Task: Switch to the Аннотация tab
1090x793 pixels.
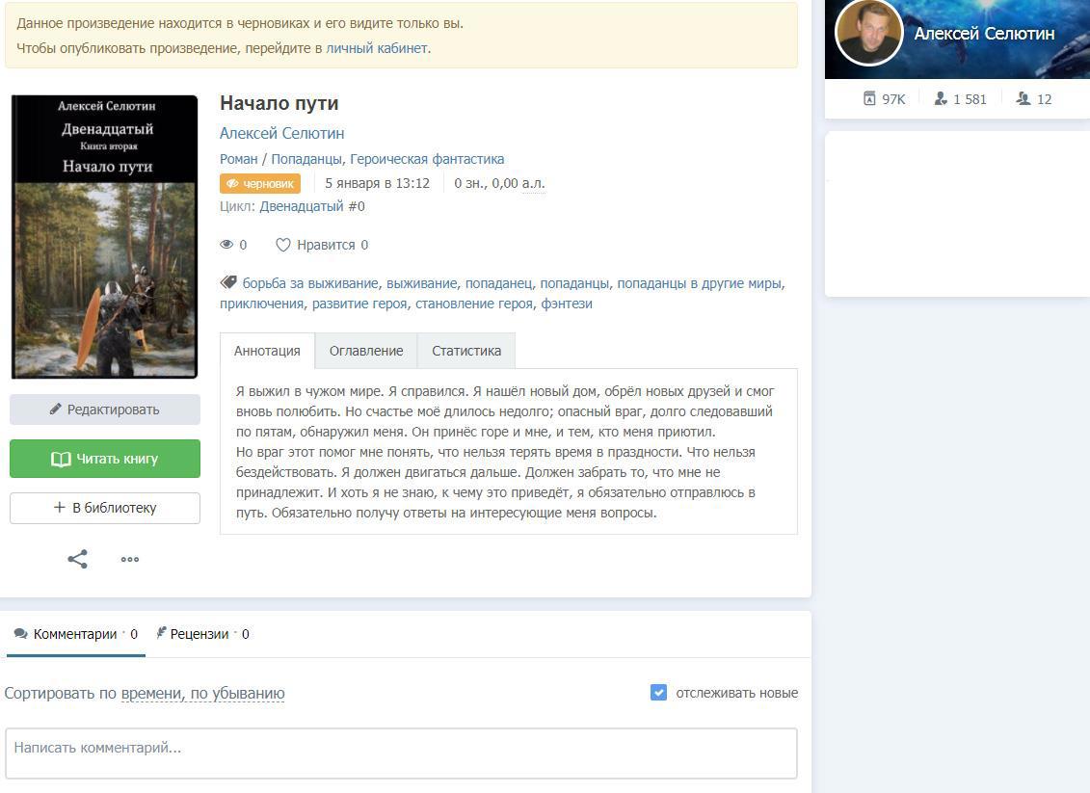Action: pyautogui.click(x=267, y=351)
